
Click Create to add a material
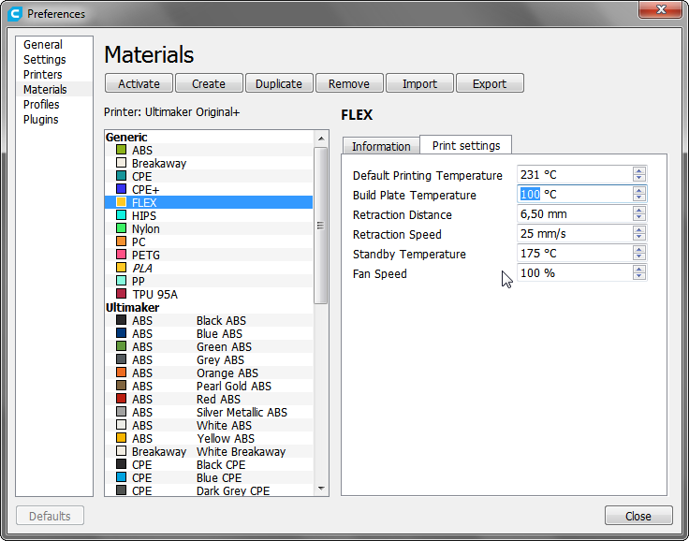(209, 83)
